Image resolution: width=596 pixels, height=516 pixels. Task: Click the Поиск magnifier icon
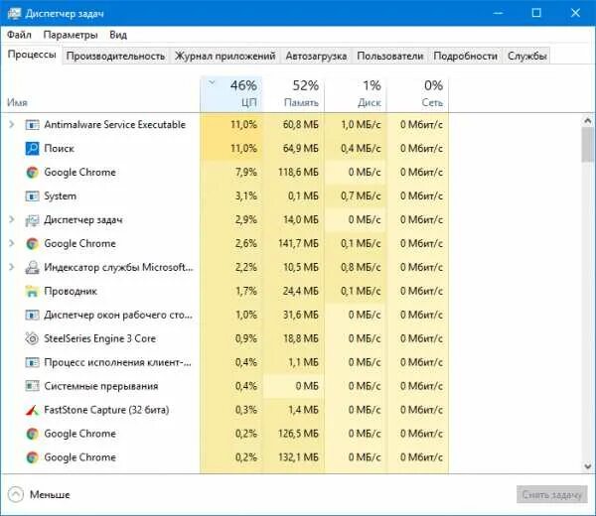click(x=32, y=149)
